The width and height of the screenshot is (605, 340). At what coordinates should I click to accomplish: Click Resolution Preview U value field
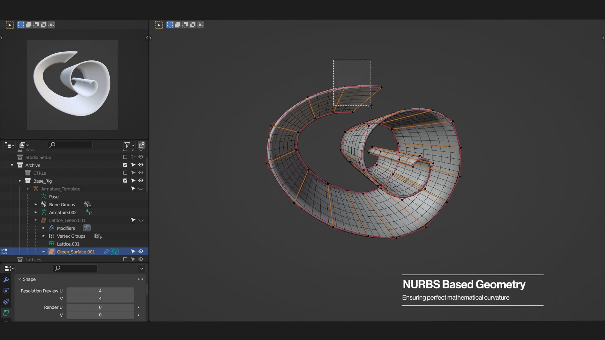coord(100,291)
